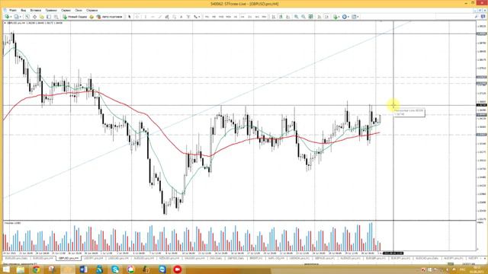Set chart type to line chart

tap(288, 17)
